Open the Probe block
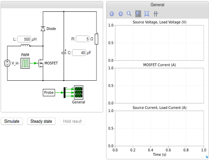Viewport: 209px width, 160px height. point(49,93)
